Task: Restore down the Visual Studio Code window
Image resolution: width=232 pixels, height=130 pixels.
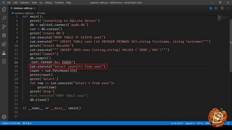Action: click(x=220, y=3)
